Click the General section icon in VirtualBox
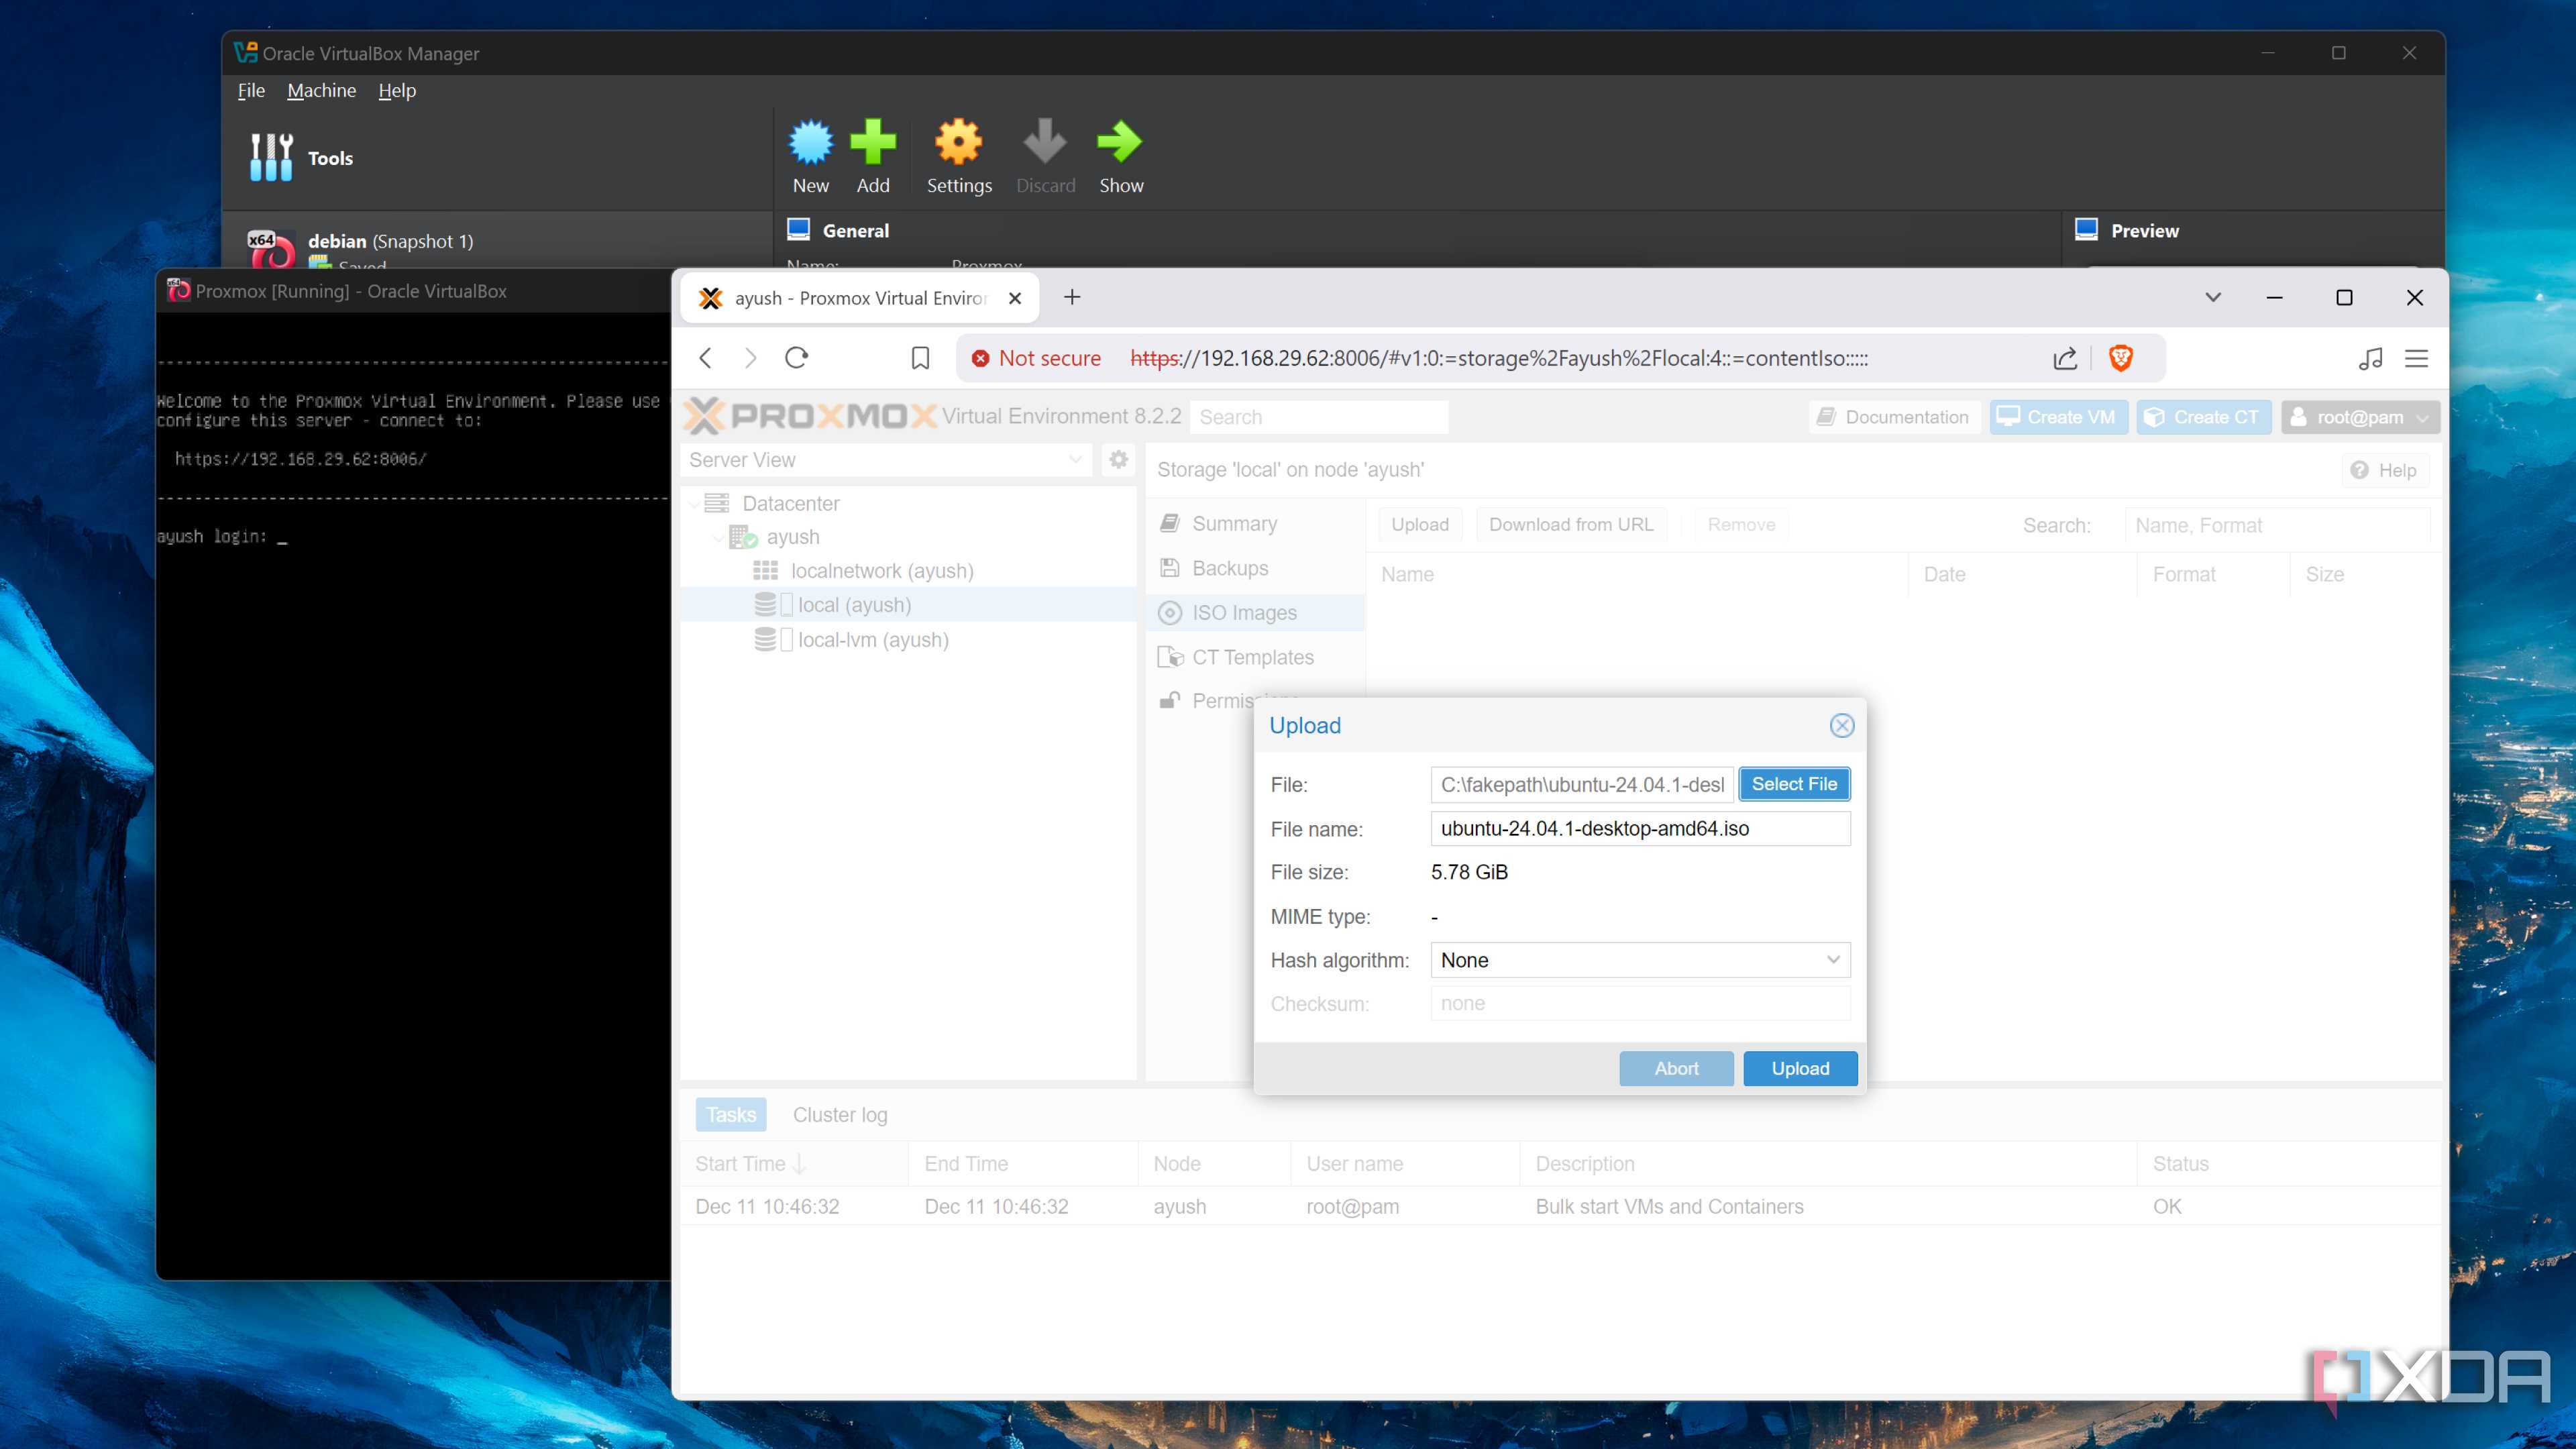The image size is (2576, 1449). coord(798,230)
